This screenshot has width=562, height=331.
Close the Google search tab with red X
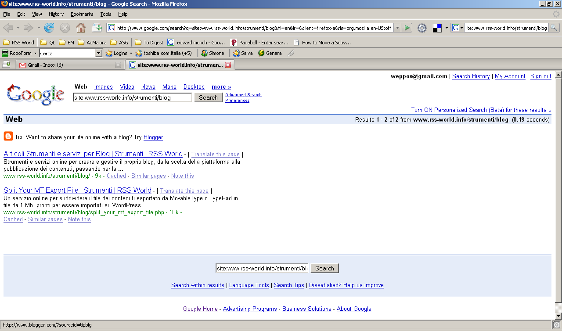[x=228, y=65]
